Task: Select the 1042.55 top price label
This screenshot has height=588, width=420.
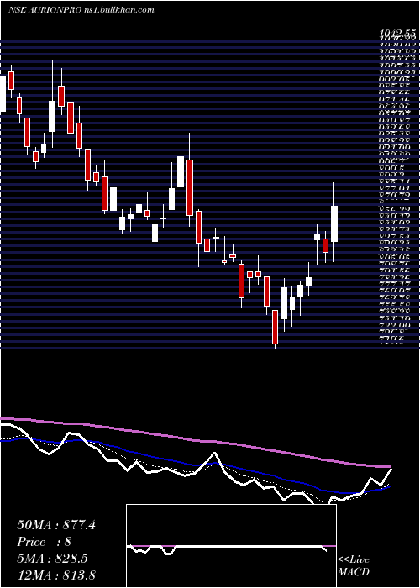Action: point(398,34)
